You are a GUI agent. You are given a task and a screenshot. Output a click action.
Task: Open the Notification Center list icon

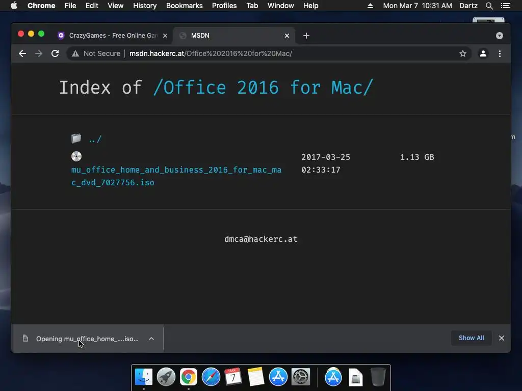(505, 6)
